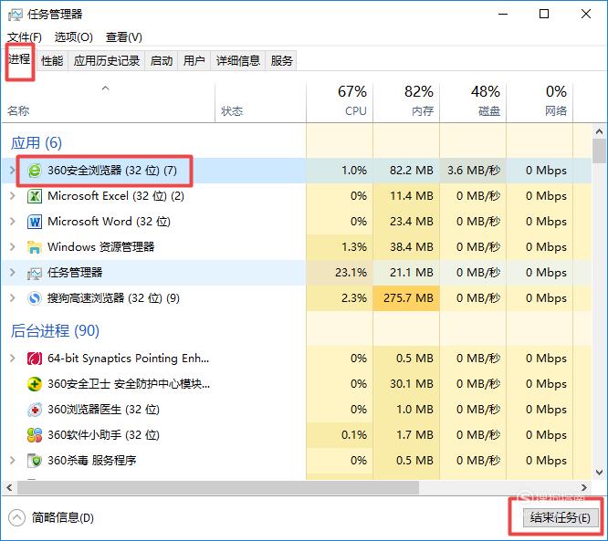Sort by the 名称 column header
The image size is (608, 541).
108,103
